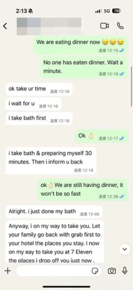Tap the back arrow to leave chat
This screenshot has height=290, width=133.
pyautogui.click(x=5, y=26)
